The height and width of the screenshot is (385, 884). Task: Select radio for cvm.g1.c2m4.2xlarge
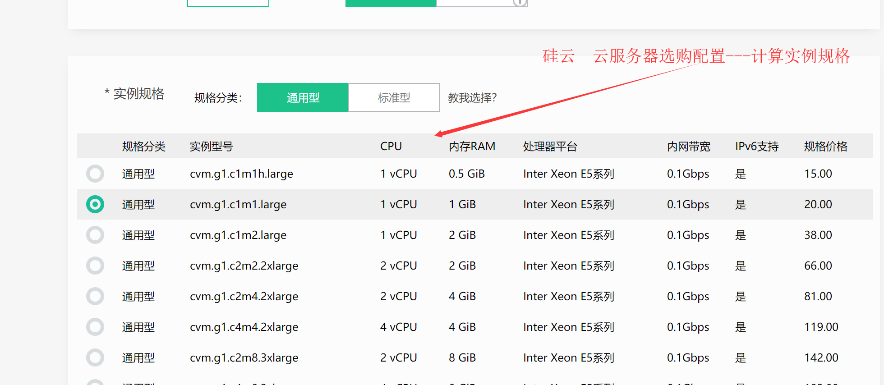pyautogui.click(x=95, y=296)
